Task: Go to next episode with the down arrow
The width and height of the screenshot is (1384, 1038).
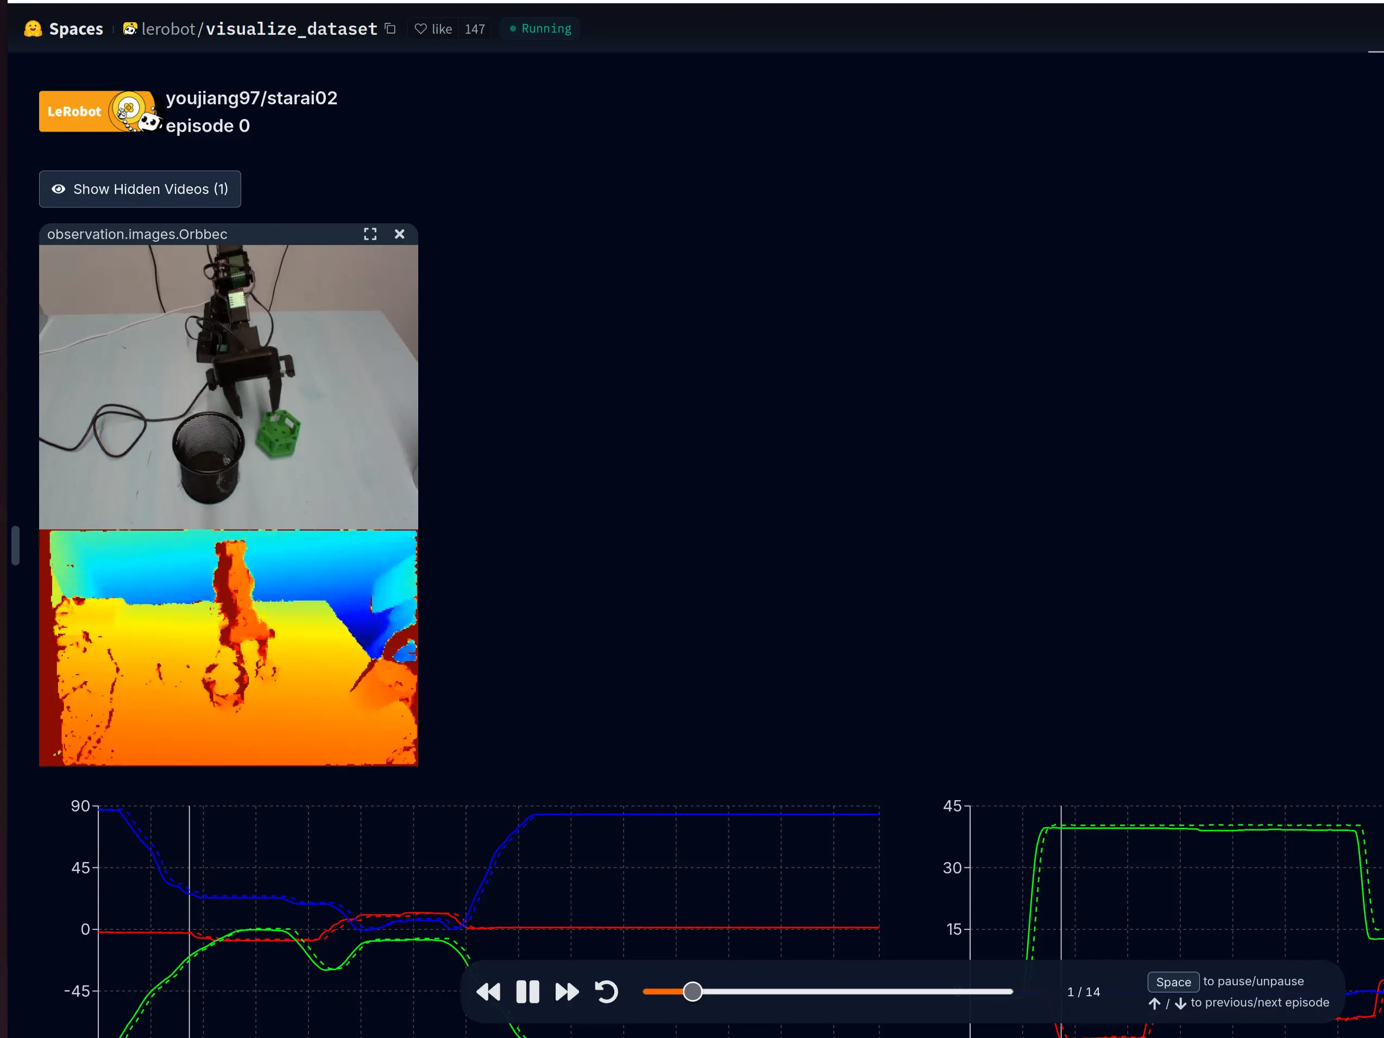Action: click(1180, 1003)
